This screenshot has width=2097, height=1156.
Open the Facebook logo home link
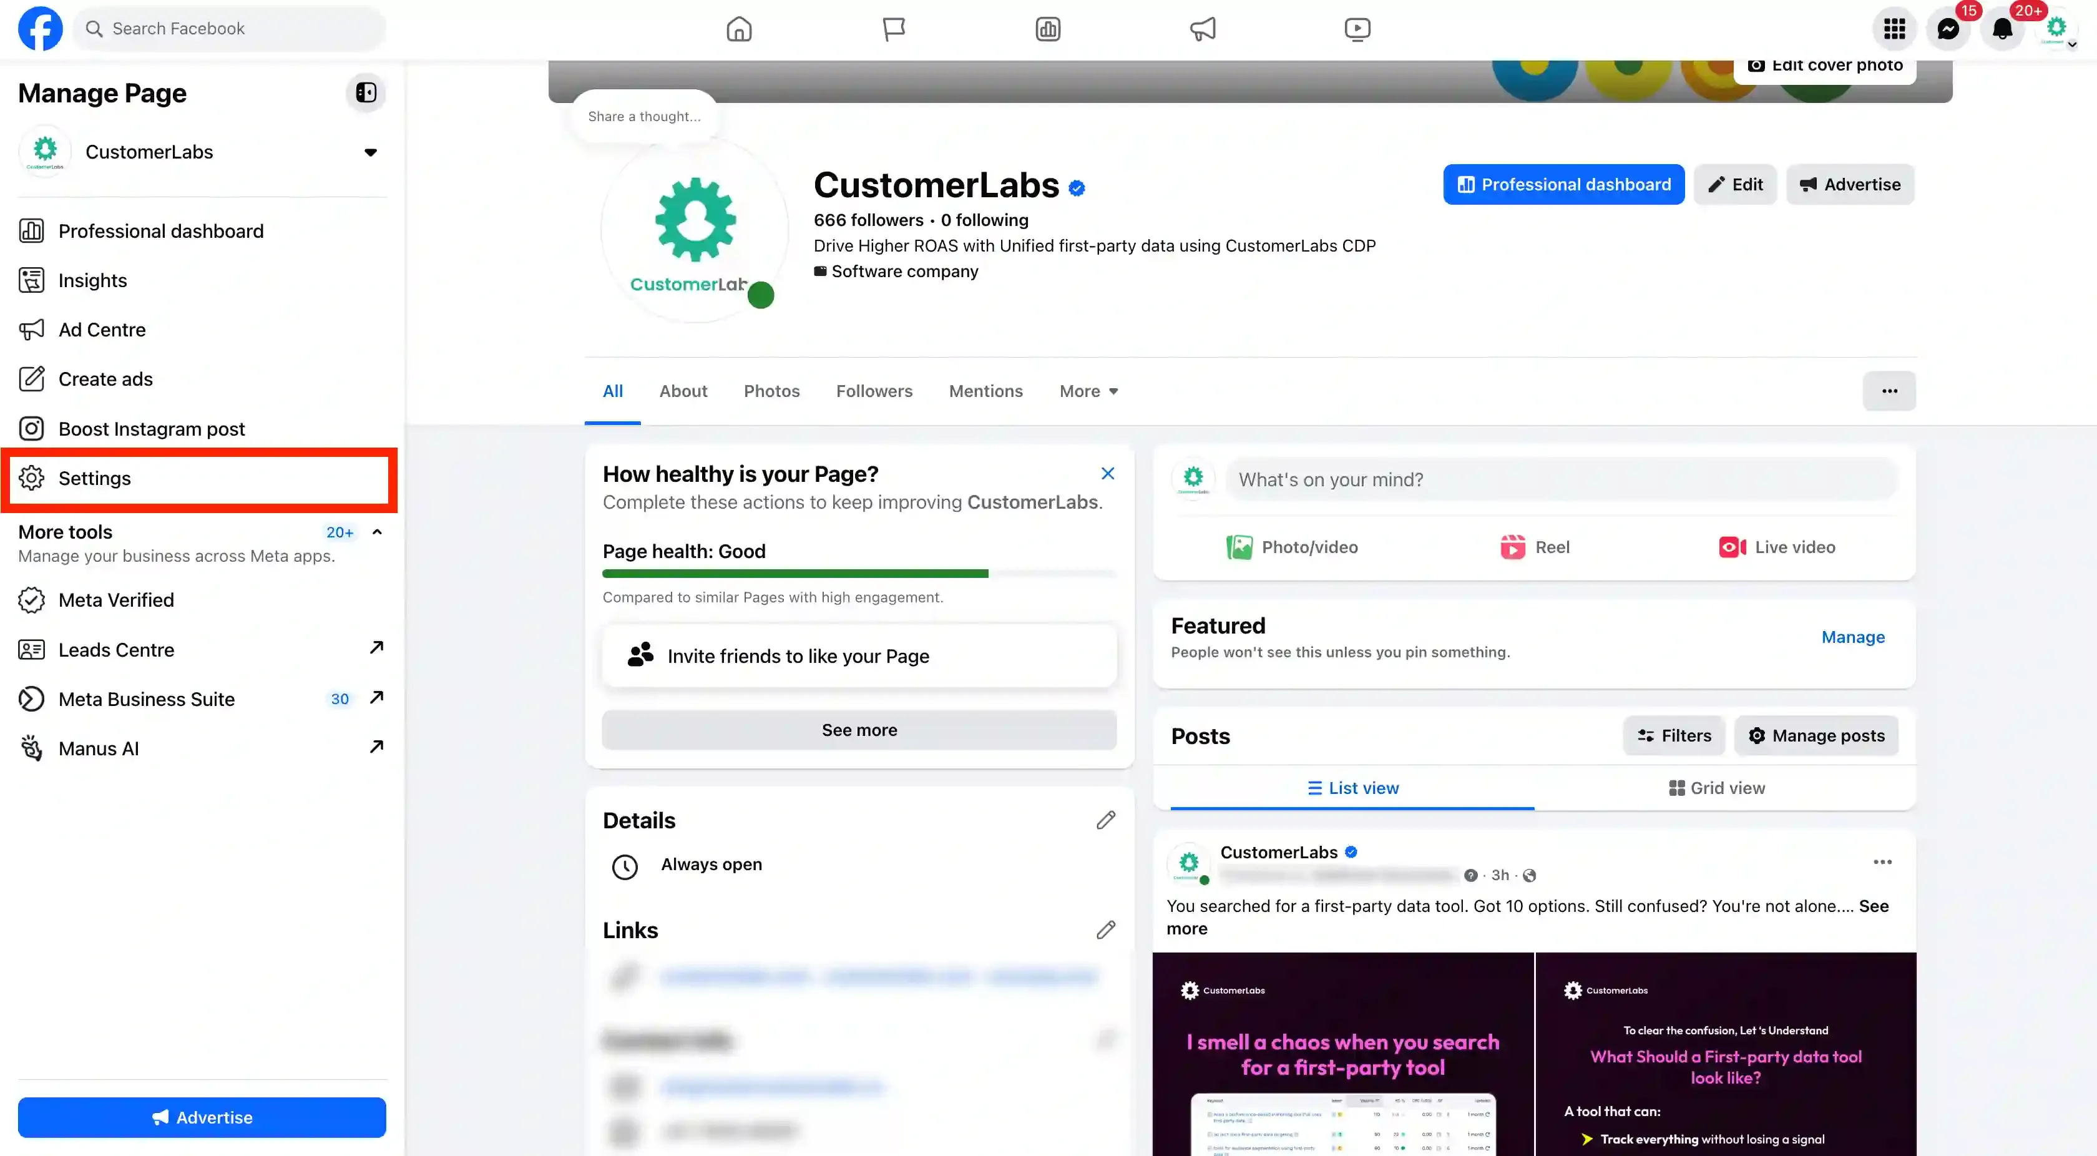click(x=40, y=29)
